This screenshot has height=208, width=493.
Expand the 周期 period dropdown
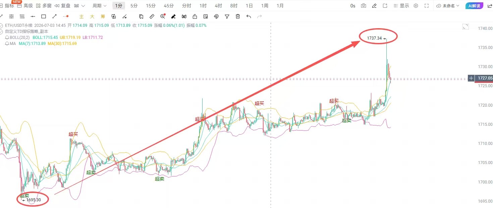[x=100, y=6]
